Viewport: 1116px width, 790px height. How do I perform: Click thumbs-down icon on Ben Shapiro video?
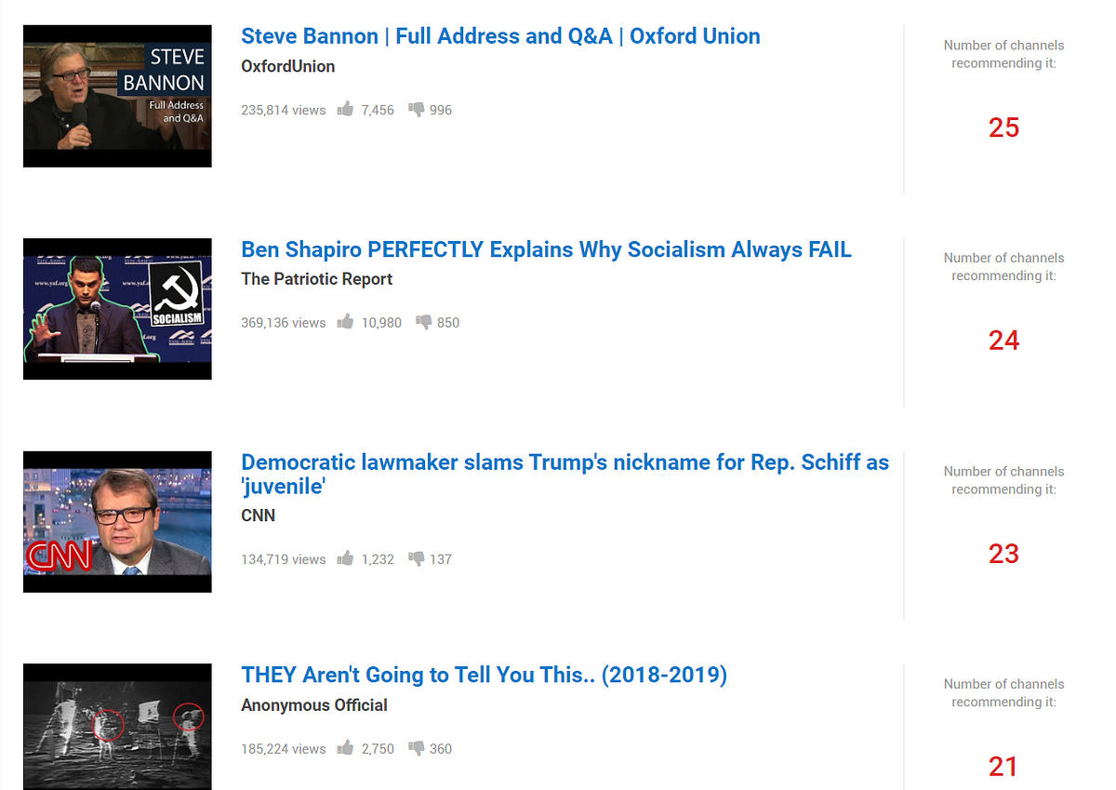[x=423, y=323]
